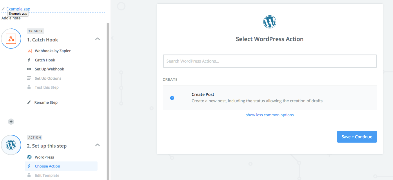Click the WordPress circle icon for step 2
This screenshot has height=180, width=393.
pos(11,145)
